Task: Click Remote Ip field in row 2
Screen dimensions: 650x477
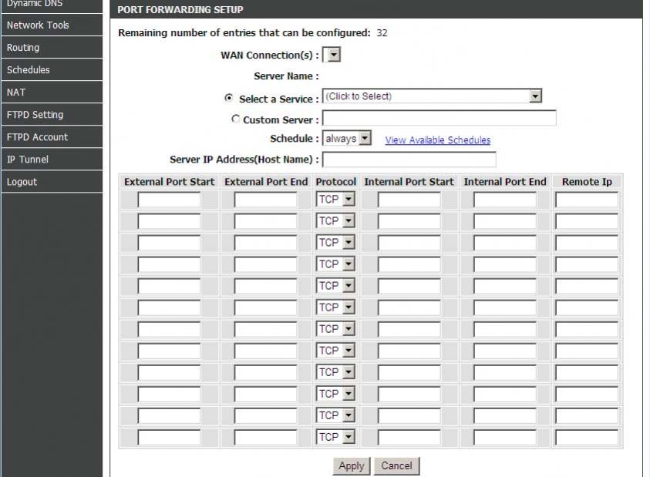Action: [x=587, y=221]
